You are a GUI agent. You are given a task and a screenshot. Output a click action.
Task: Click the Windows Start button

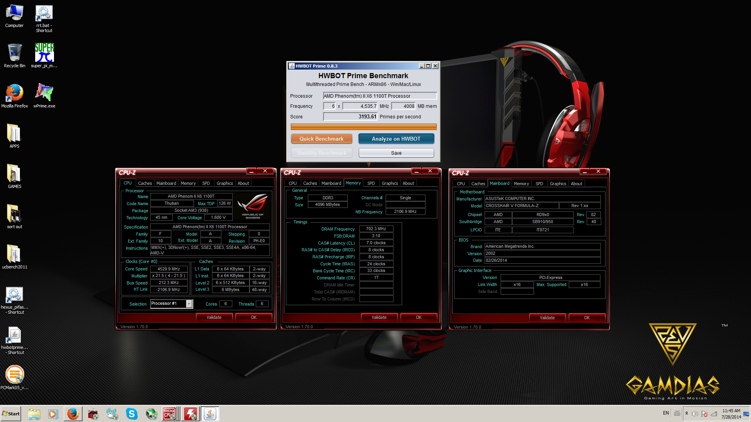[11, 414]
